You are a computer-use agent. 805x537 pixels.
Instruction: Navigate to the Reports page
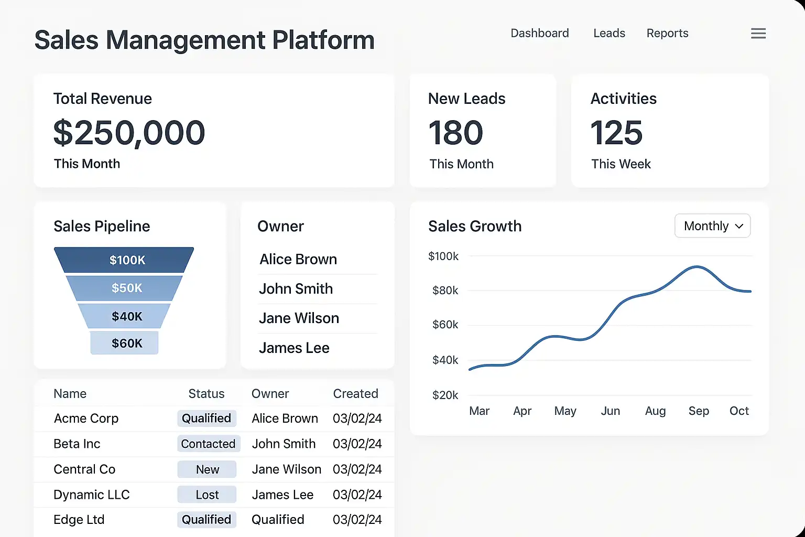coord(667,33)
